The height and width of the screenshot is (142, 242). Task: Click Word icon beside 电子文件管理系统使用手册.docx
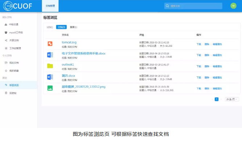tap(50, 55)
